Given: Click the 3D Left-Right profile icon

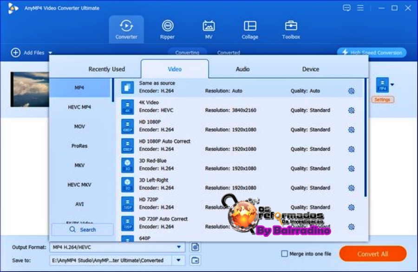Looking at the screenshot, I should click(x=127, y=184).
